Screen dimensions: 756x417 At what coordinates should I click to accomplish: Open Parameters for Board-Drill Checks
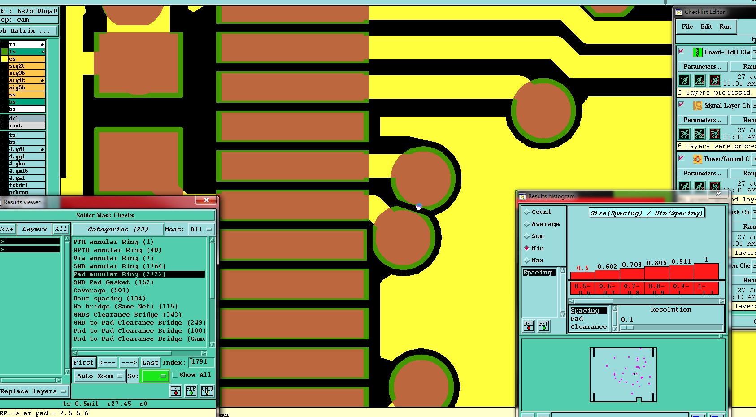click(x=702, y=67)
